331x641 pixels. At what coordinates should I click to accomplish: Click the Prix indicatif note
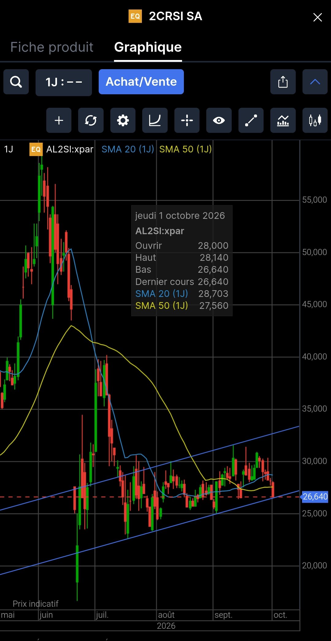coord(36,604)
